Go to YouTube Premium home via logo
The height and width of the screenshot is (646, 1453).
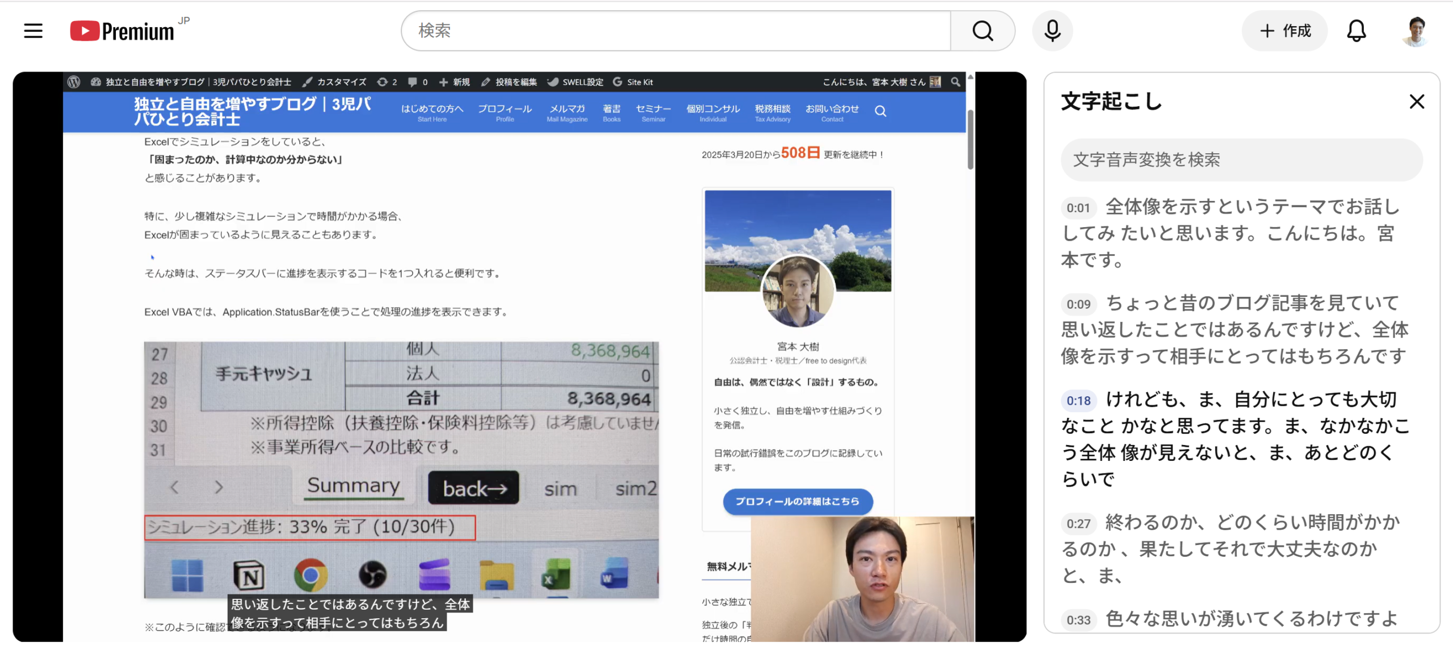pyautogui.click(x=122, y=31)
